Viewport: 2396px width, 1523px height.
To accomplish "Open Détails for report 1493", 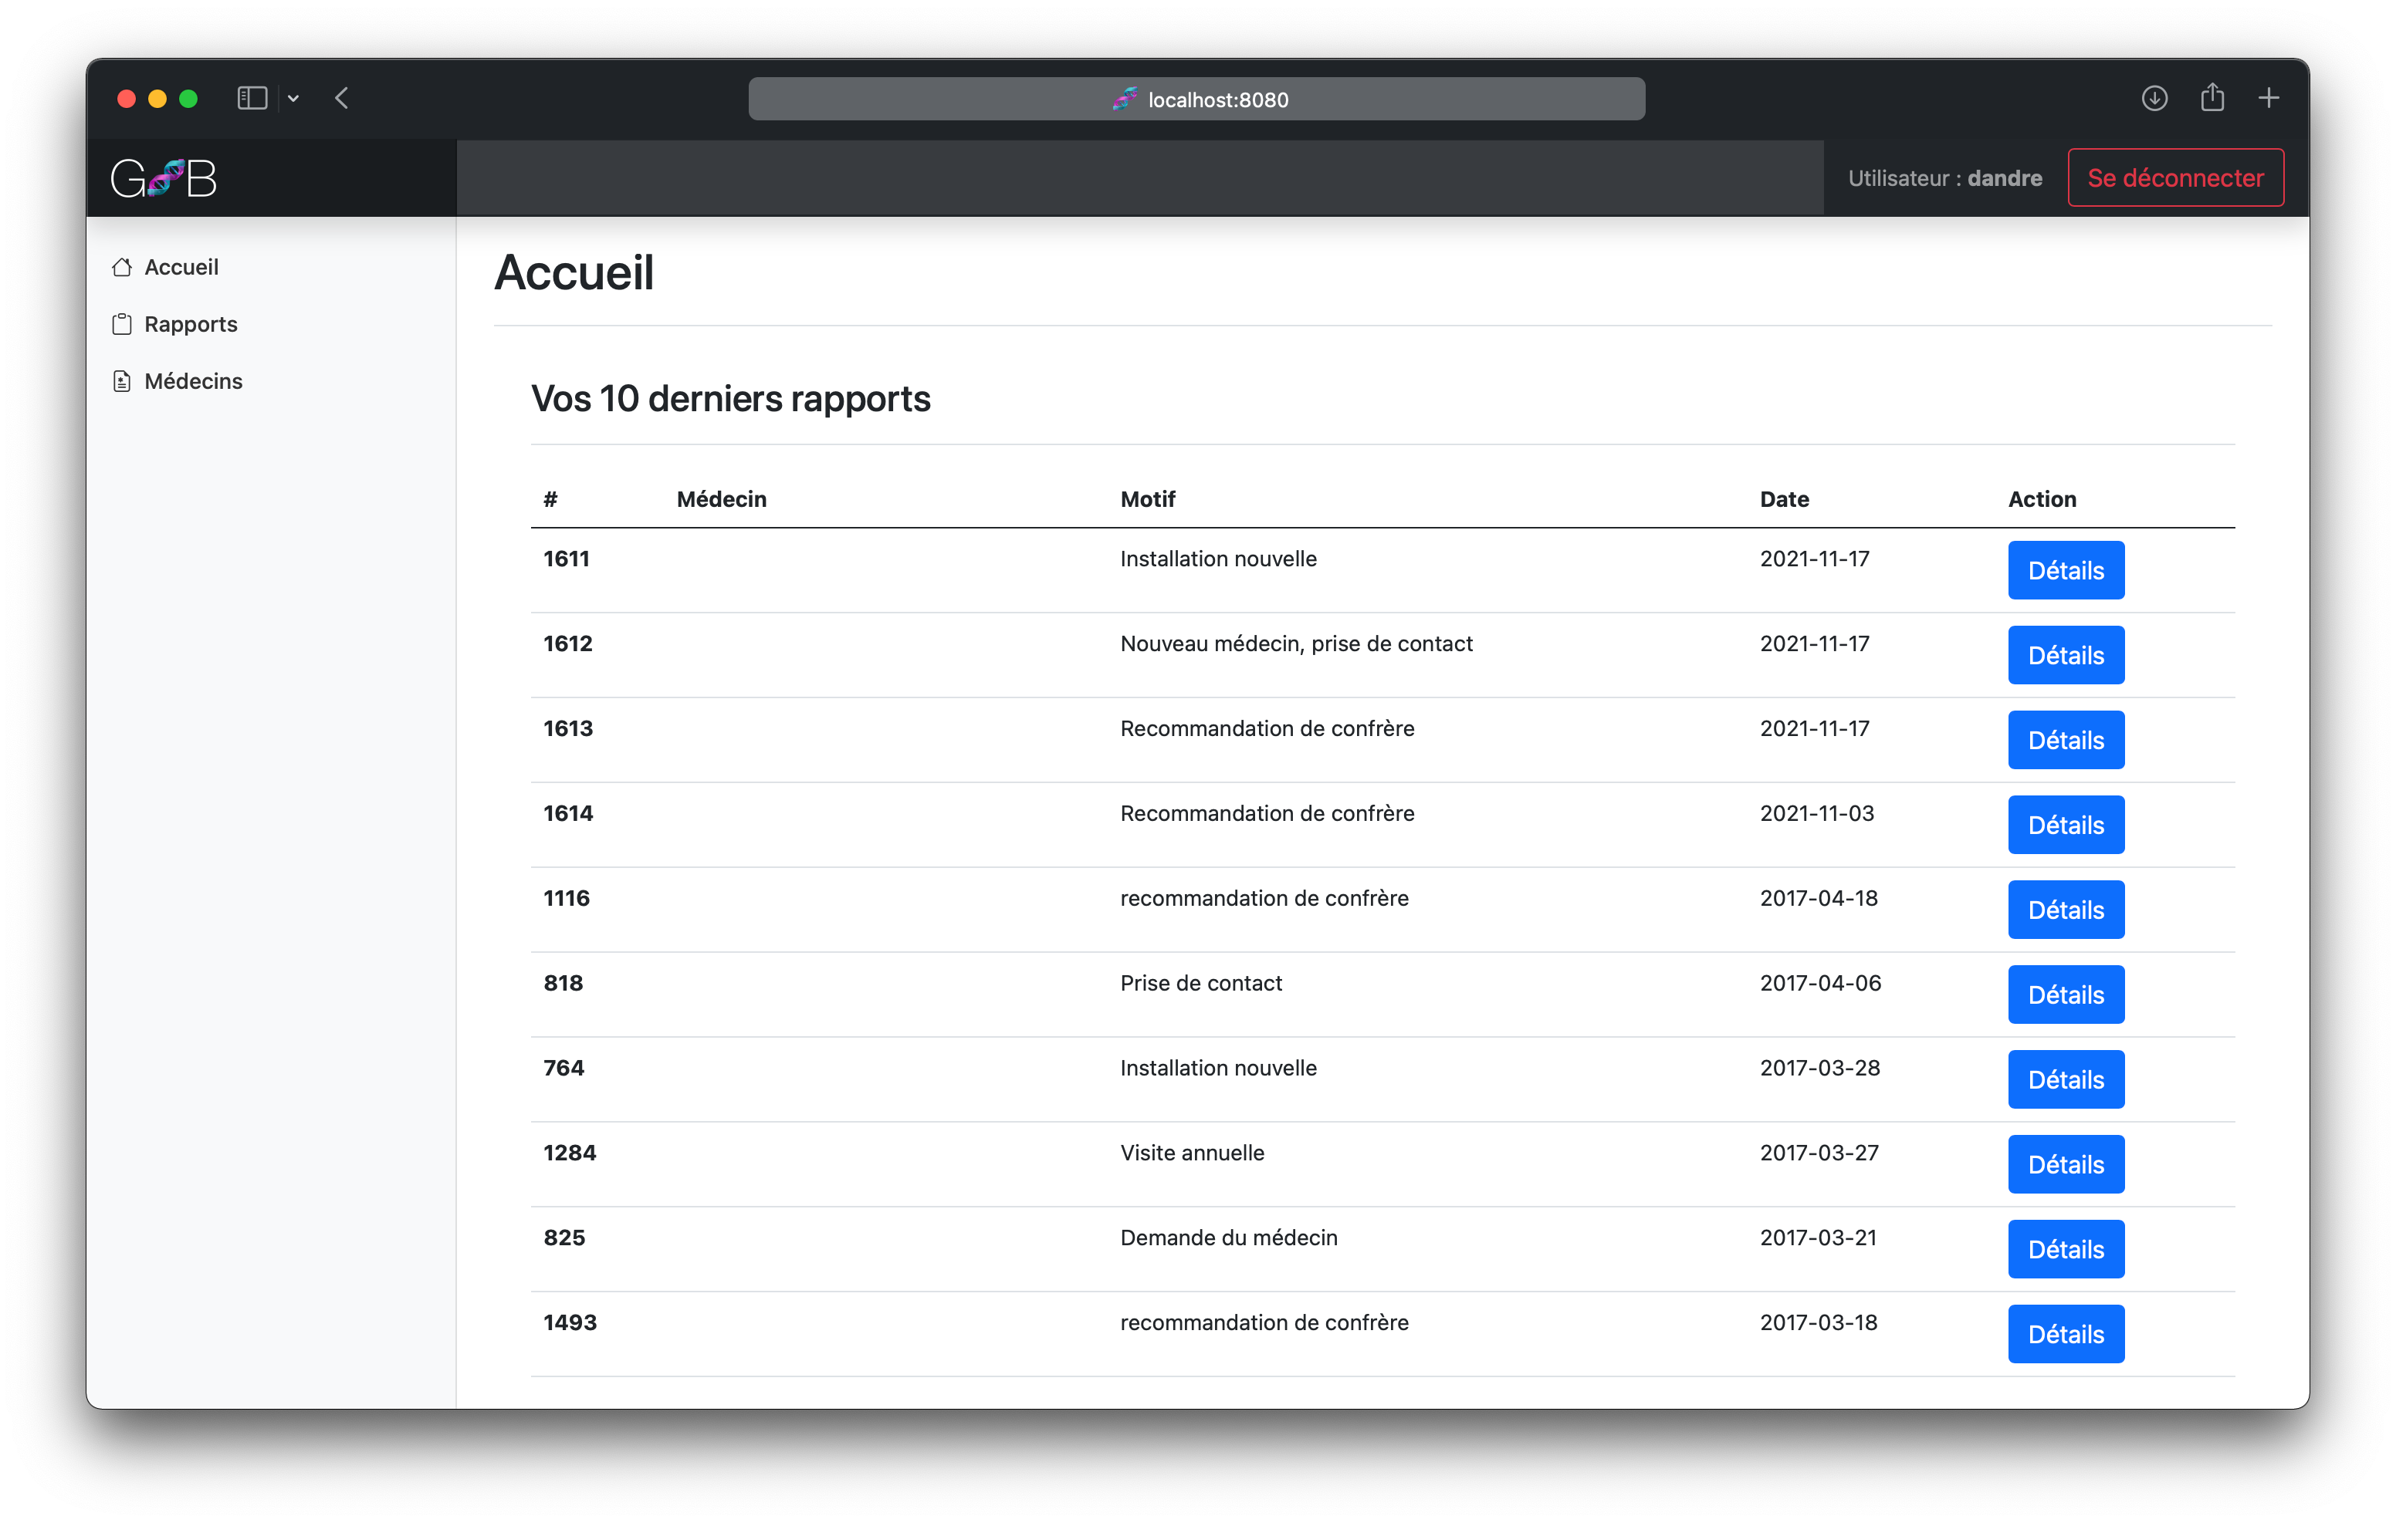I will (2066, 1334).
